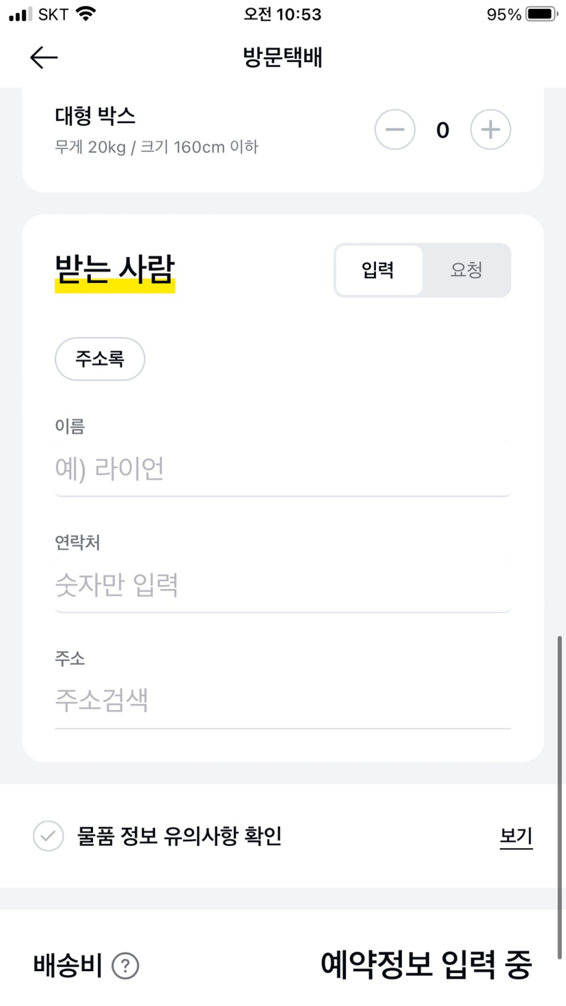Tap the 이름 input field
The height and width of the screenshot is (1006, 566).
click(282, 468)
